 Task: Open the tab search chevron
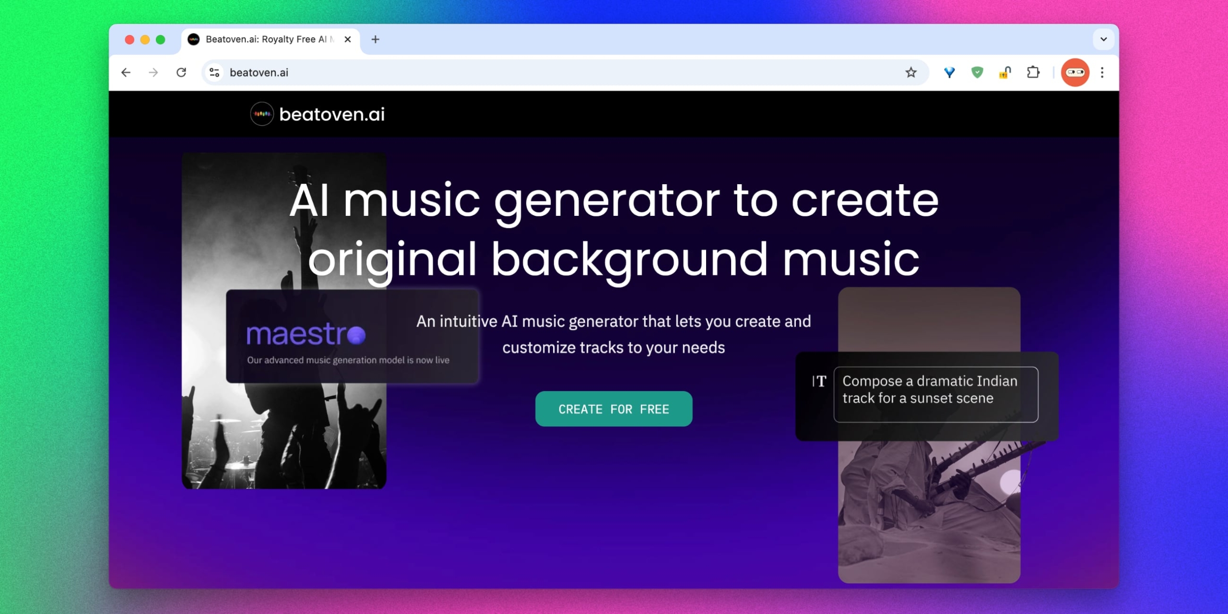click(x=1104, y=39)
